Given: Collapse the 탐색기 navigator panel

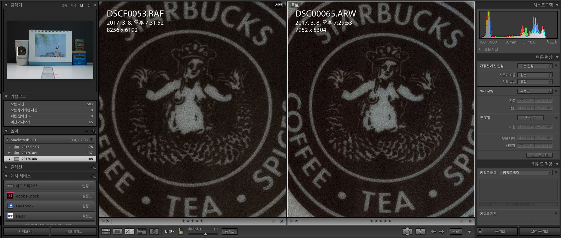Looking at the screenshot, I should (x=6, y=5).
